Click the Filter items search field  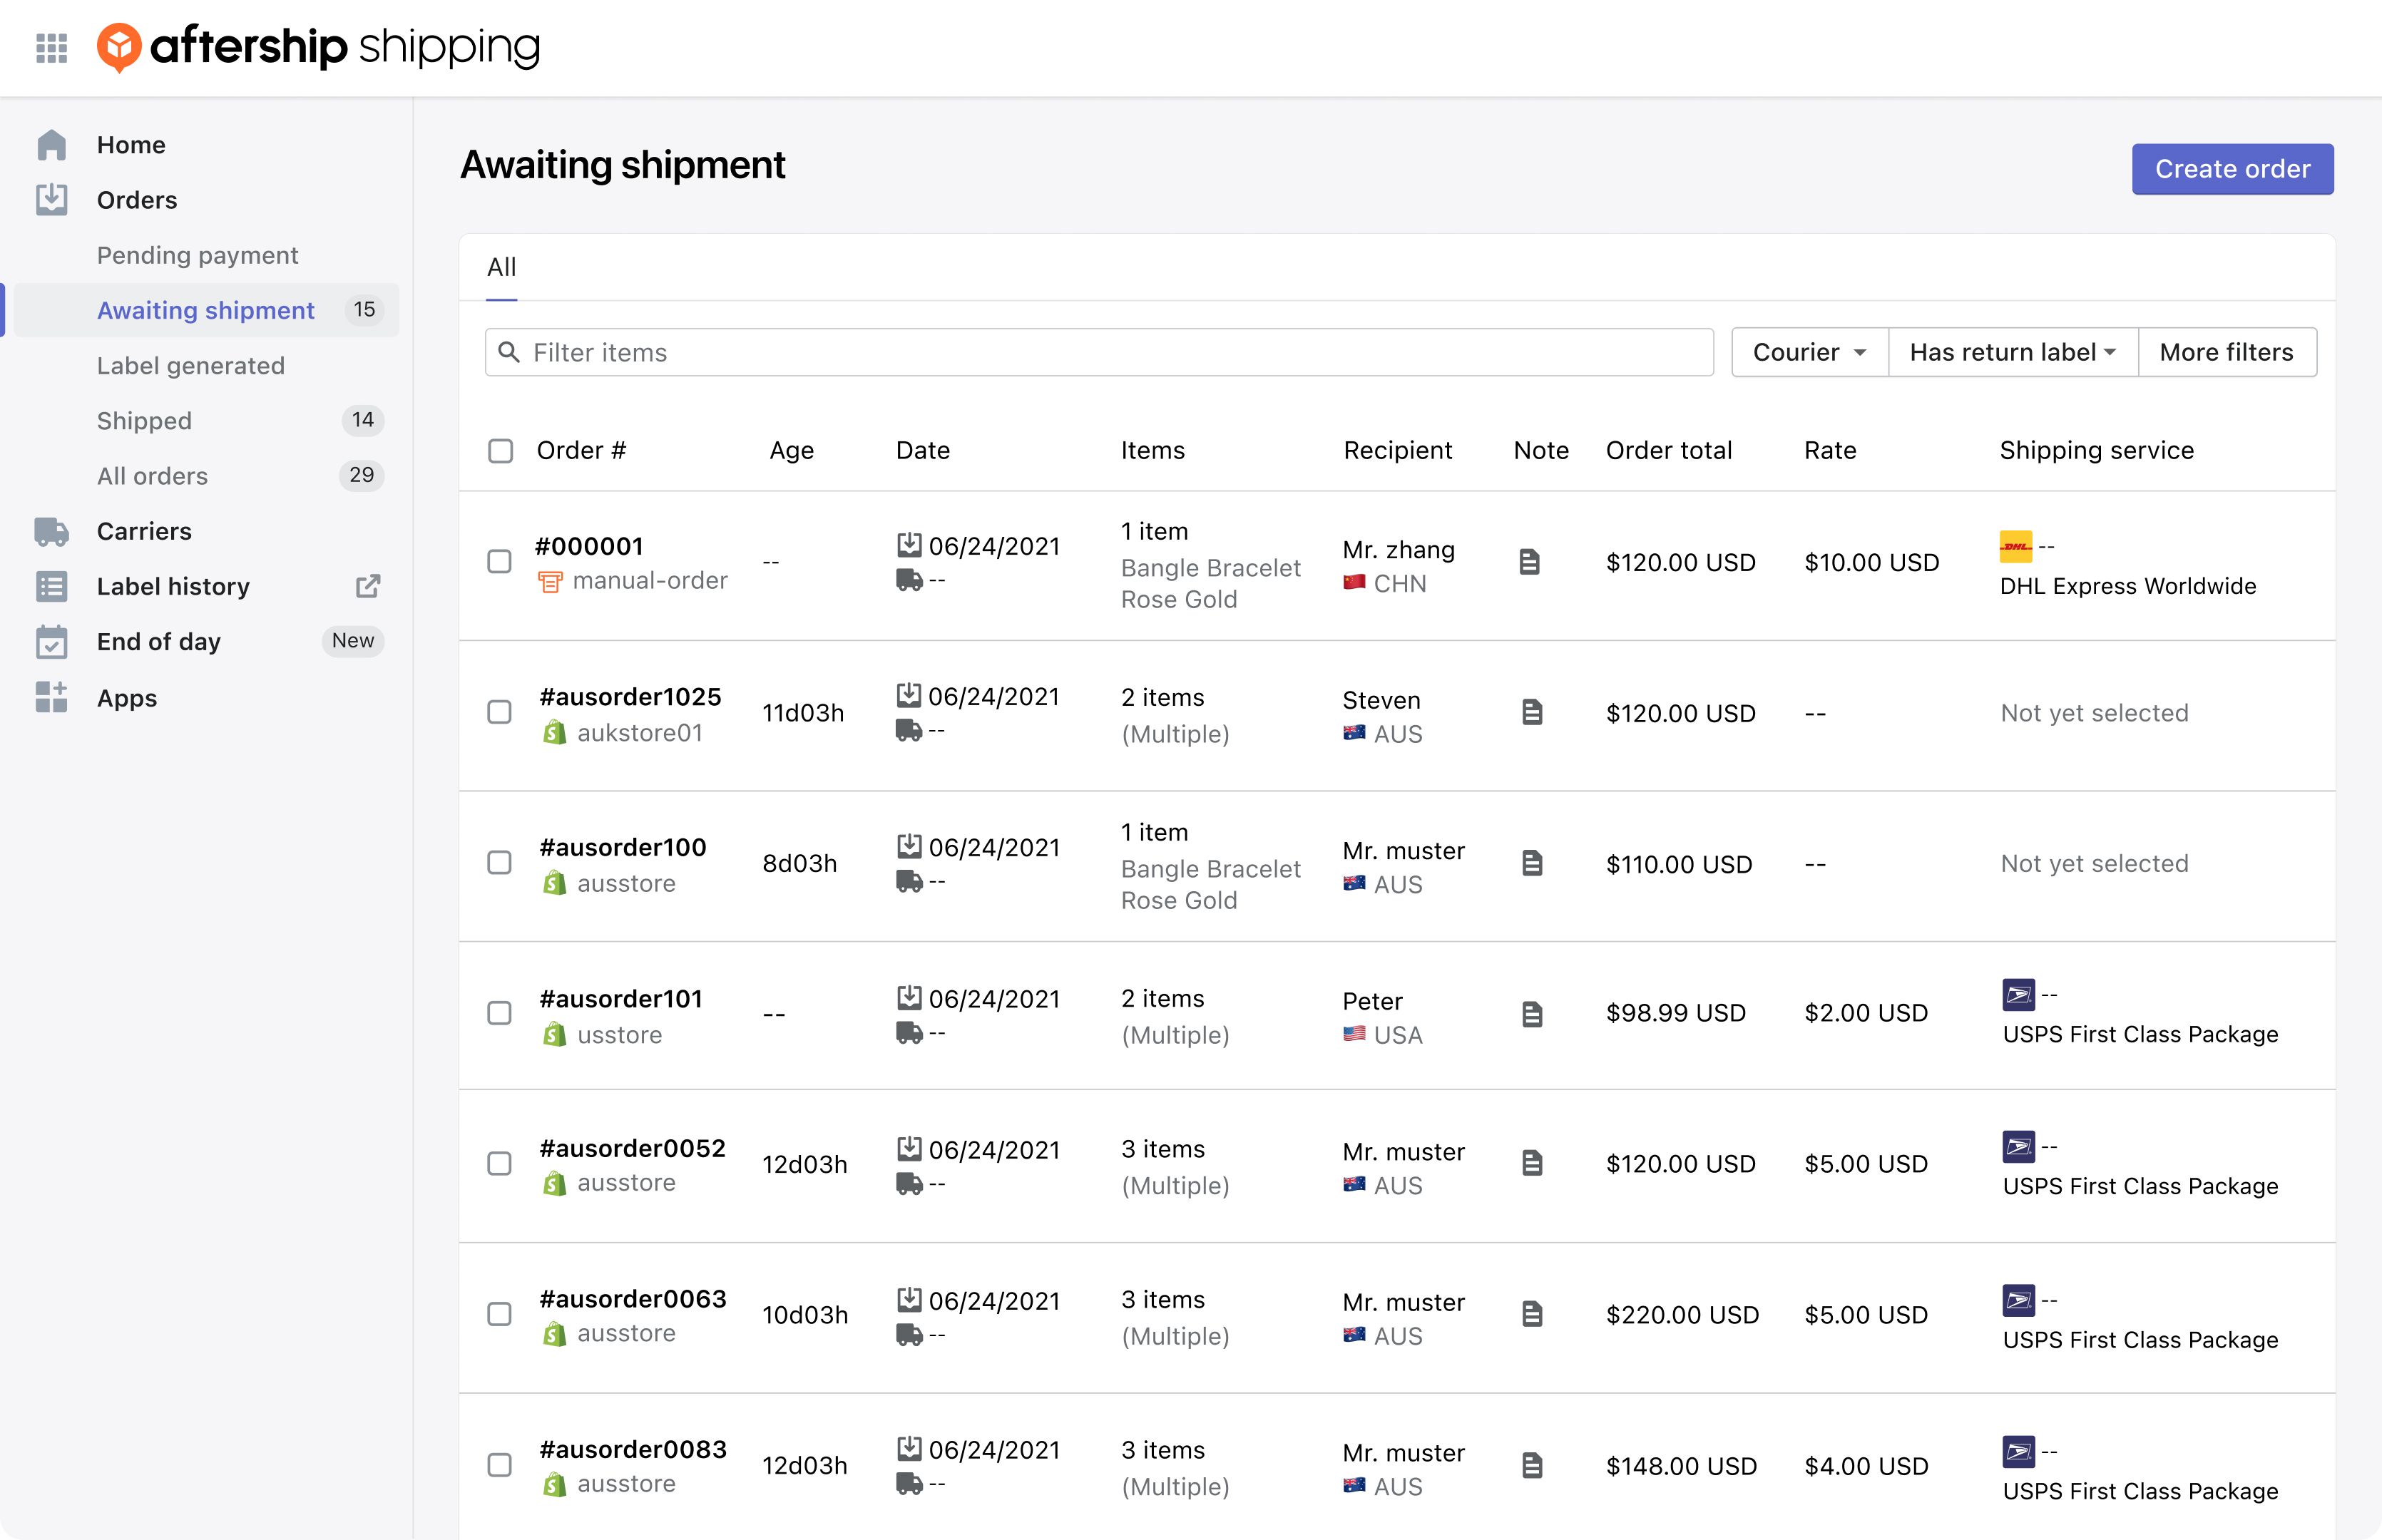click(1099, 352)
